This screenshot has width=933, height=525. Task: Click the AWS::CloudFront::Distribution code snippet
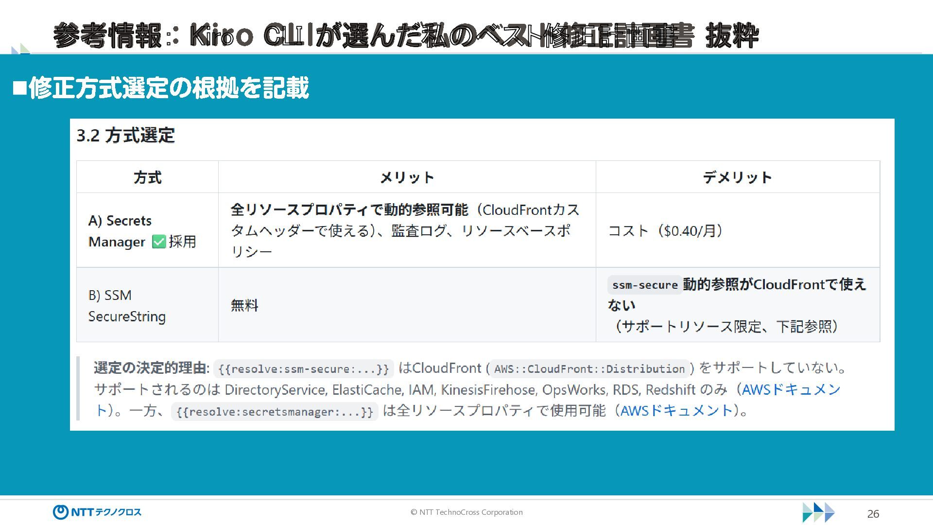click(589, 369)
